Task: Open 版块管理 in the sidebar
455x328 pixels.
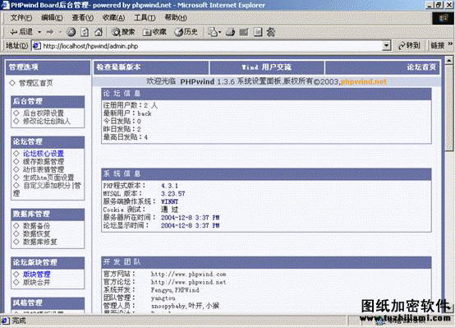Action: [x=37, y=274]
